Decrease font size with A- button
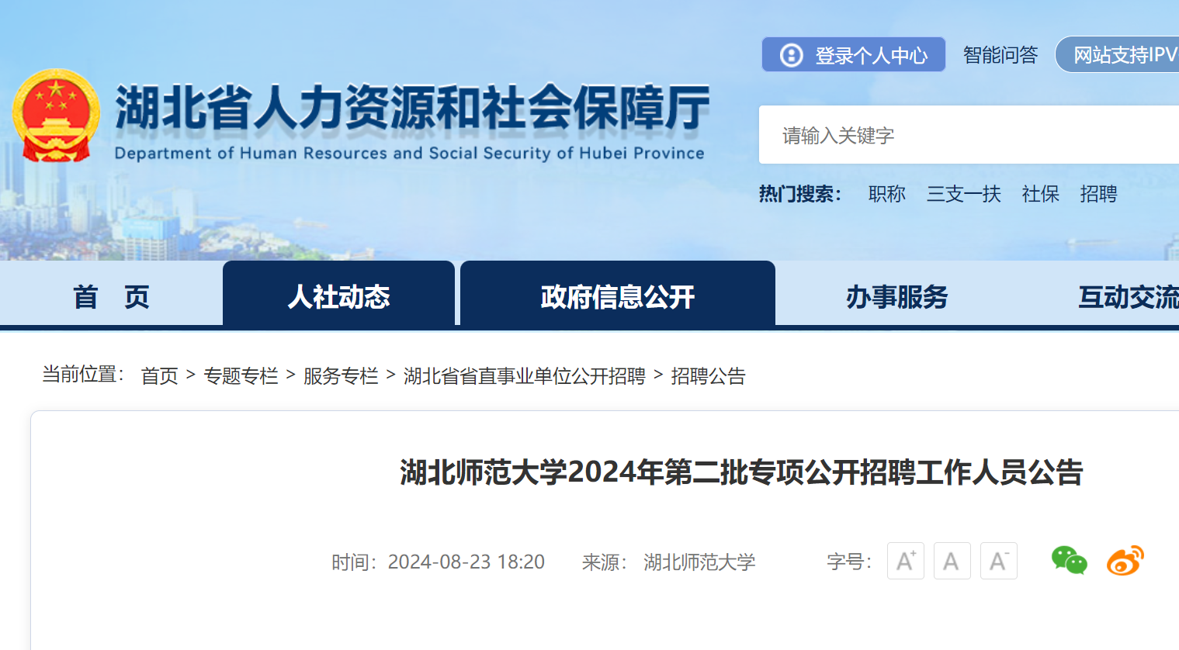 [999, 561]
